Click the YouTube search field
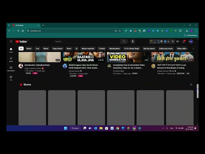 (x=86, y=41)
